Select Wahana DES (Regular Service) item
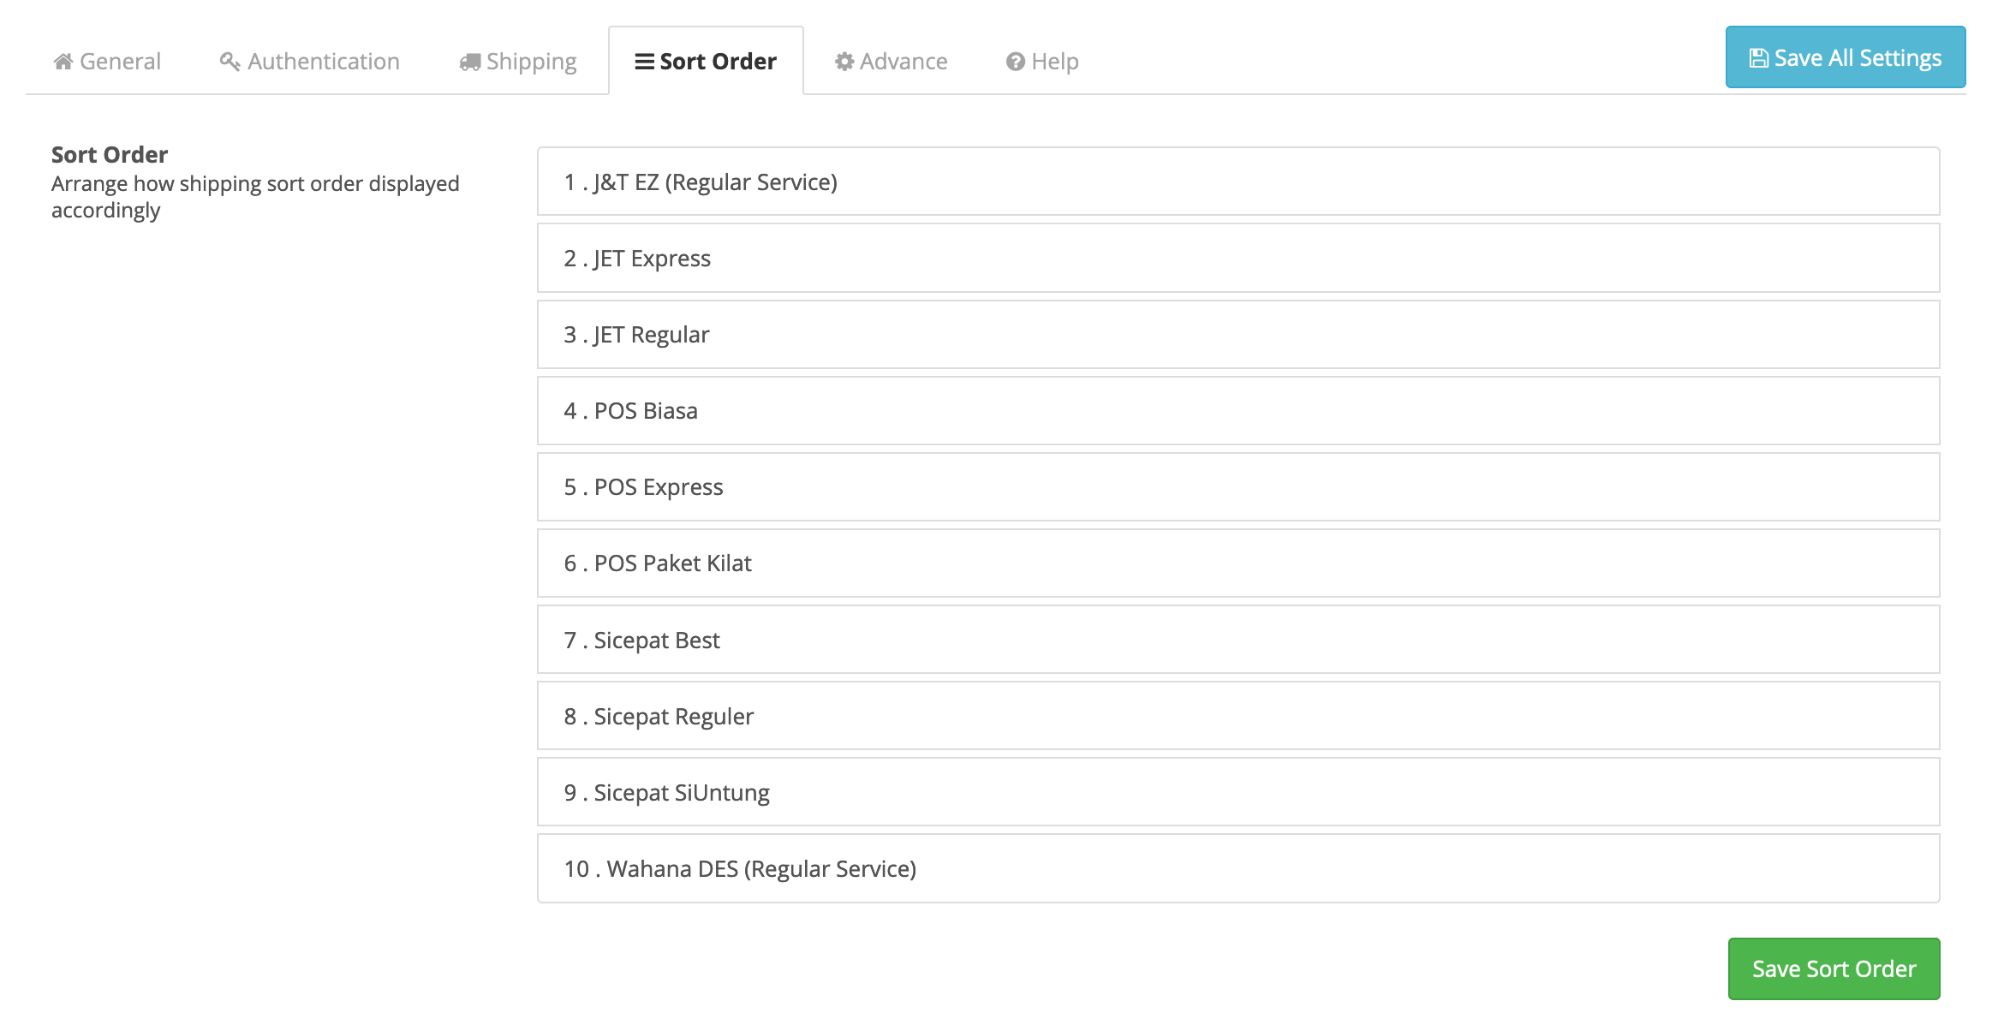This screenshot has height=1025, width=1992. [1238, 868]
